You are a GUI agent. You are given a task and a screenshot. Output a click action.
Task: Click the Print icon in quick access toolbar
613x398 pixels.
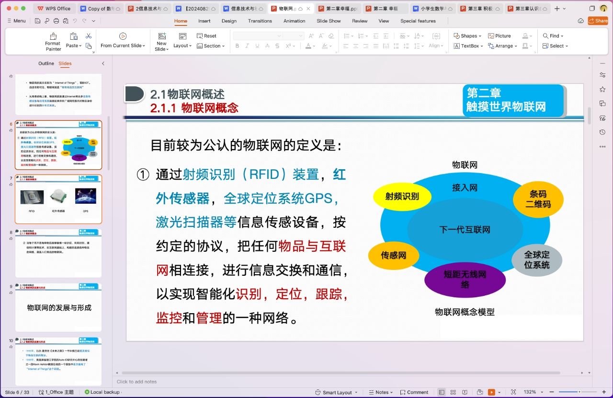click(x=56, y=21)
